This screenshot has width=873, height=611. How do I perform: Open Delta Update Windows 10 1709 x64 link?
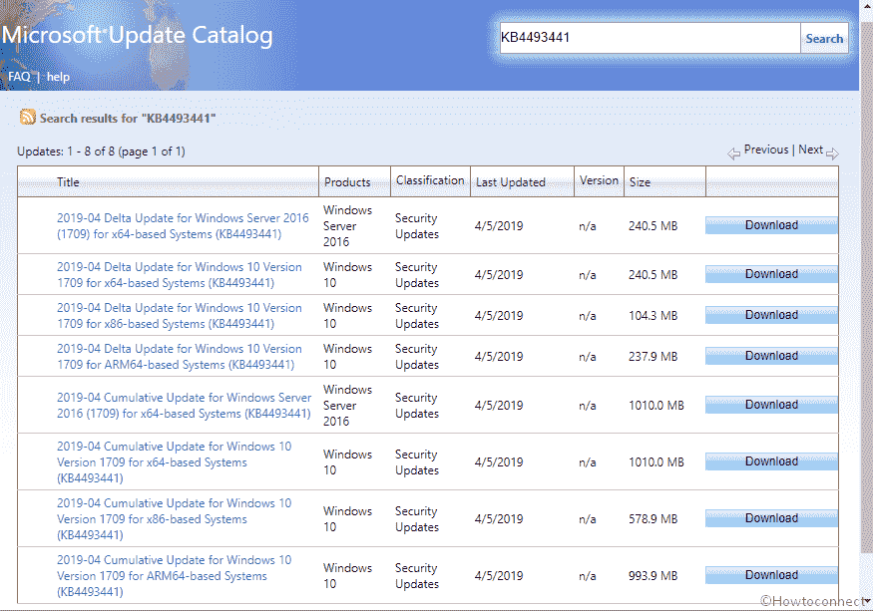click(180, 275)
